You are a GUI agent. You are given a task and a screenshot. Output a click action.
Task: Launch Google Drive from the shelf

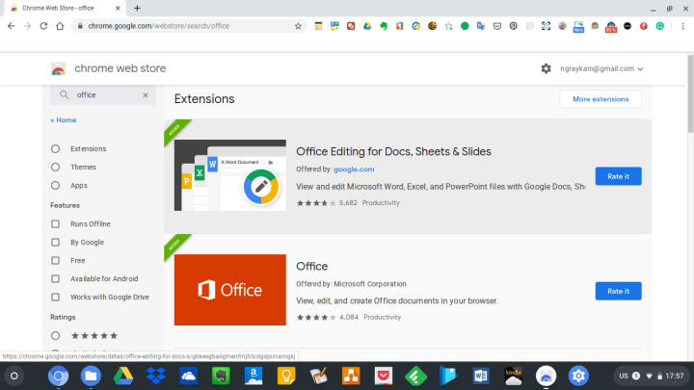click(x=123, y=376)
